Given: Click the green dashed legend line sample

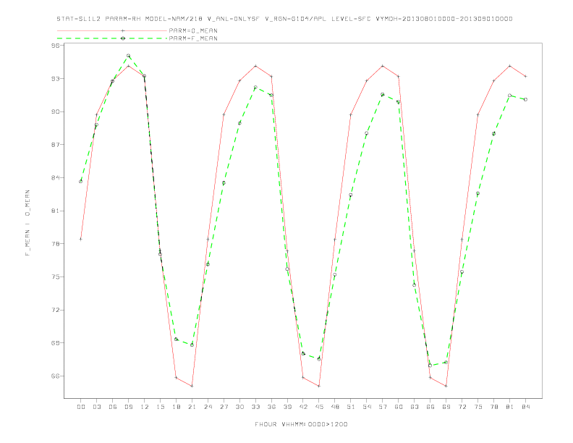Looking at the screenshot, I should coord(112,38).
